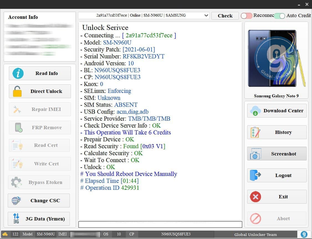The height and width of the screenshot is (239, 312).
Task: Click the Bypass Etoken gear icon
Action: click(16, 182)
